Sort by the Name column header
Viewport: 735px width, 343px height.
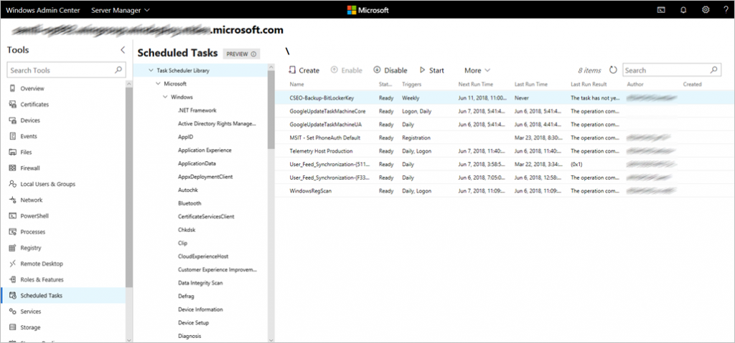coord(296,84)
